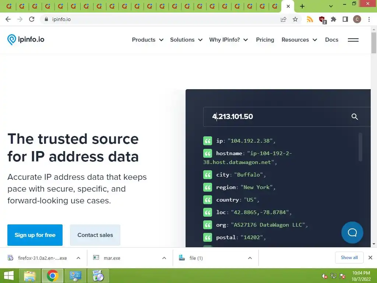Screen dimensions: 377x283
Task: Click quote icon beside city field
Action: click(208, 175)
